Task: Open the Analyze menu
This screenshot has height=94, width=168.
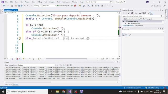Action: click(52, 2)
